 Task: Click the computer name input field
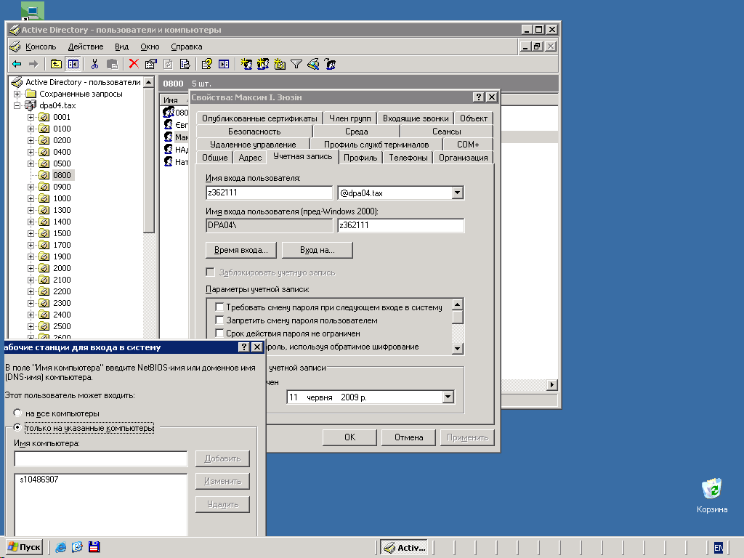click(100, 458)
